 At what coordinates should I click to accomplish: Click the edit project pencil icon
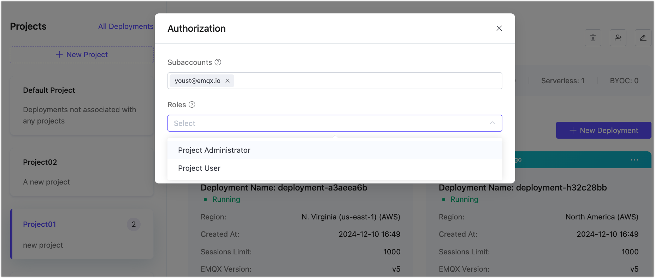click(643, 38)
